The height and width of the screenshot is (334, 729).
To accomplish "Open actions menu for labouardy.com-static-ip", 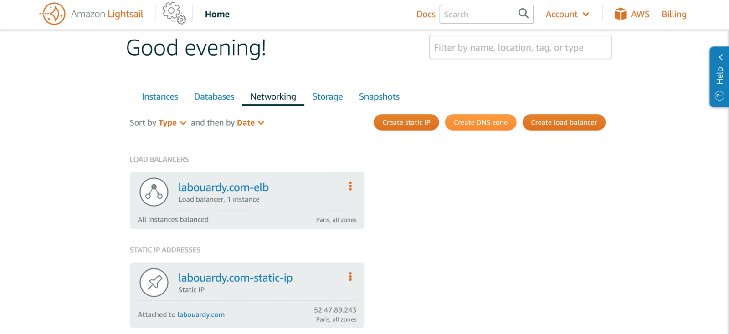I will click(350, 277).
